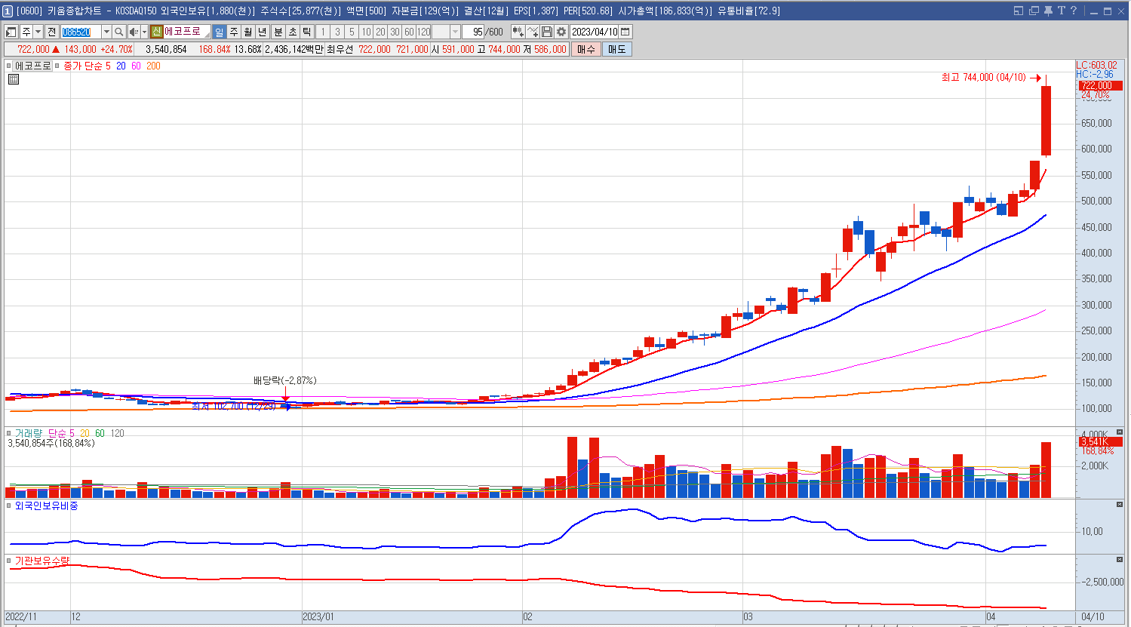Set interval to 5
This screenshot has width=1131, height=627.
[352, 32]
